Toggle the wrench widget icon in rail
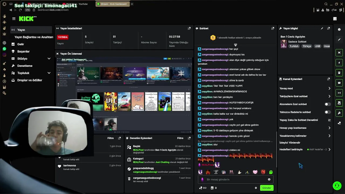Screen dimensions: 345x194 339,113
